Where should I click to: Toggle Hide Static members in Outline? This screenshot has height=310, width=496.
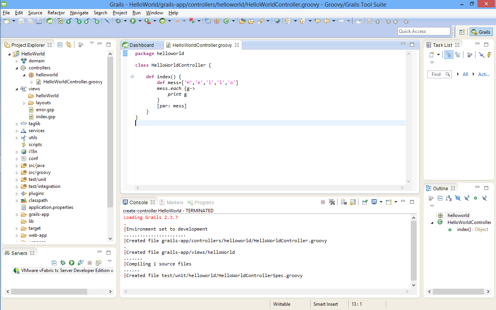[x=467, y=198]
